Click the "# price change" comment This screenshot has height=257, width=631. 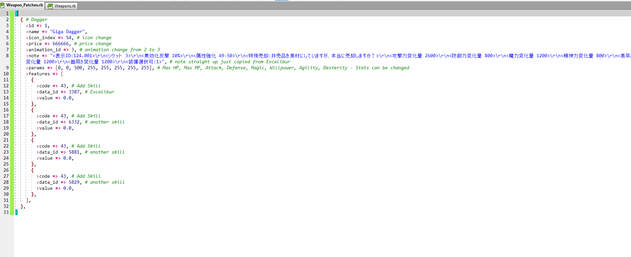tap(93, 44)
